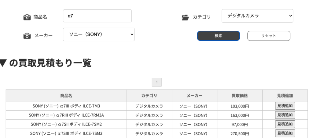The height and width of the screenshot is (138, 313).
Task: Add α7RIII ILCE-7RM3A via 見積追加 button
Action: (285, 115)
